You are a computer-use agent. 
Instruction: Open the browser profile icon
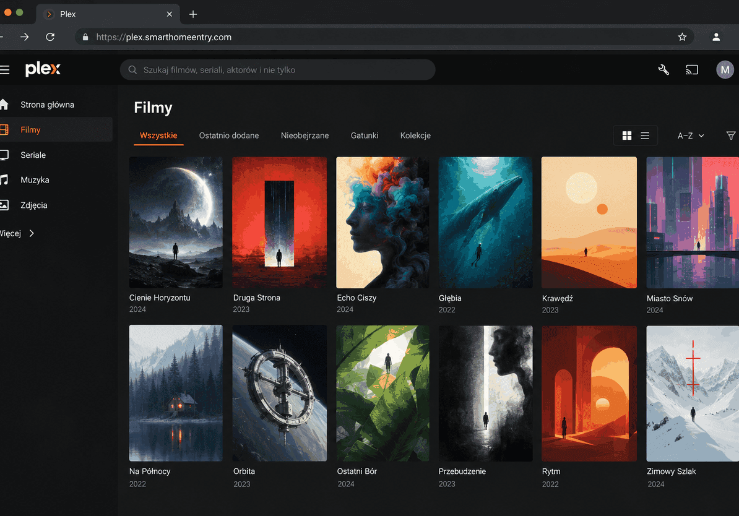pos(716,37)
